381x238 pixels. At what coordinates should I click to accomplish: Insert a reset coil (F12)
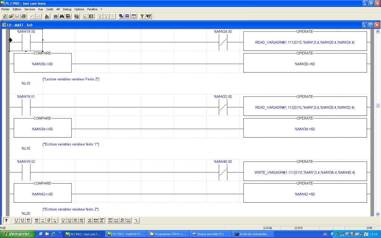81,220
